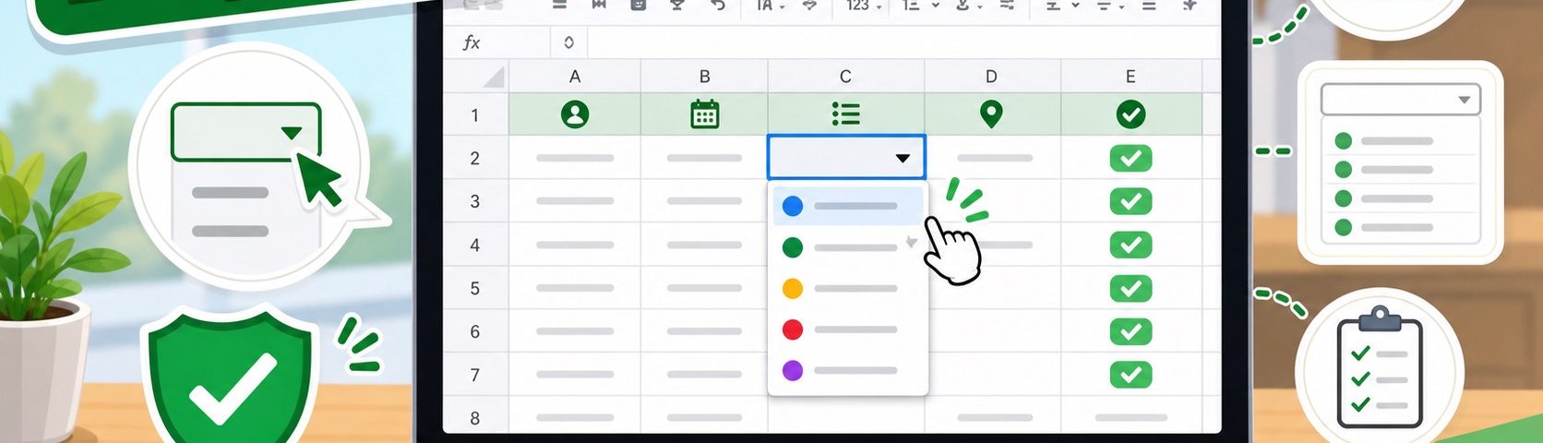
Task: Select cell A2
Action: click(x=575, y=158)
